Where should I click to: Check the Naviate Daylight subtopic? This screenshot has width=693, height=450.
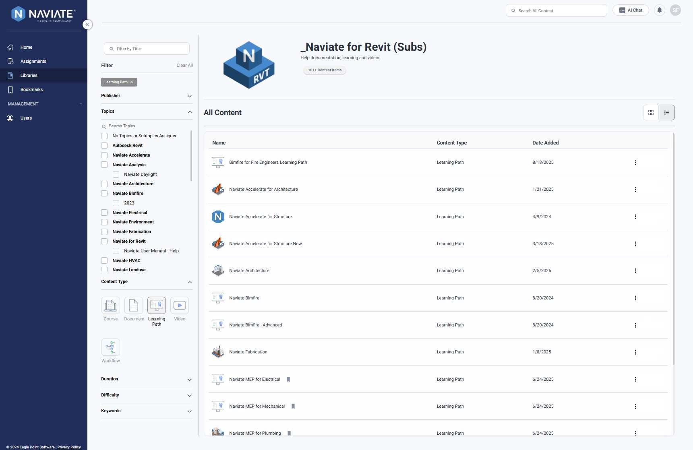coord(116,174)
